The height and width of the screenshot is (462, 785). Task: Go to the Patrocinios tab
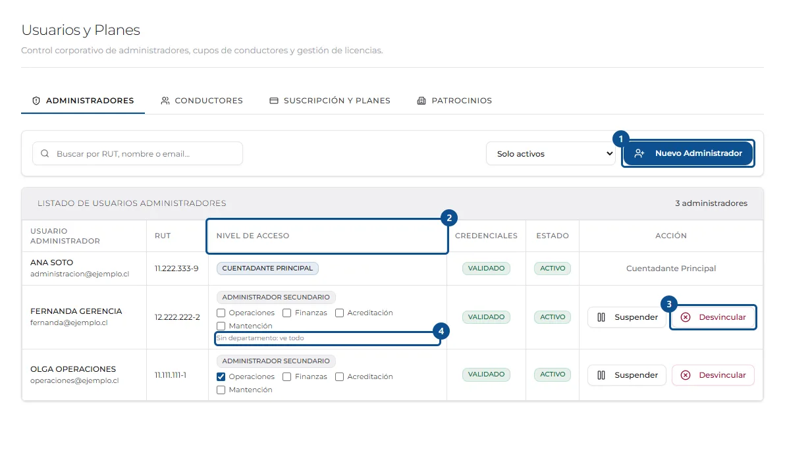pos(454,101)
